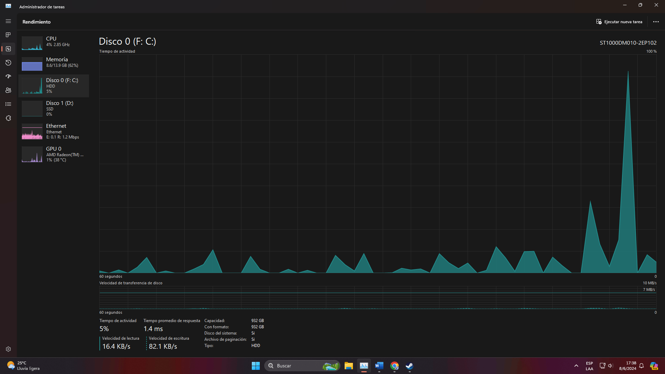This screenshot has height=374, width=665.
Task: Select the CPU performance item
Action: 54,42
